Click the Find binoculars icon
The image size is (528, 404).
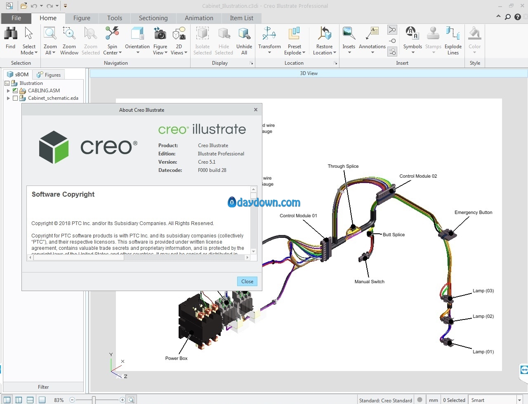coord(11,34)
